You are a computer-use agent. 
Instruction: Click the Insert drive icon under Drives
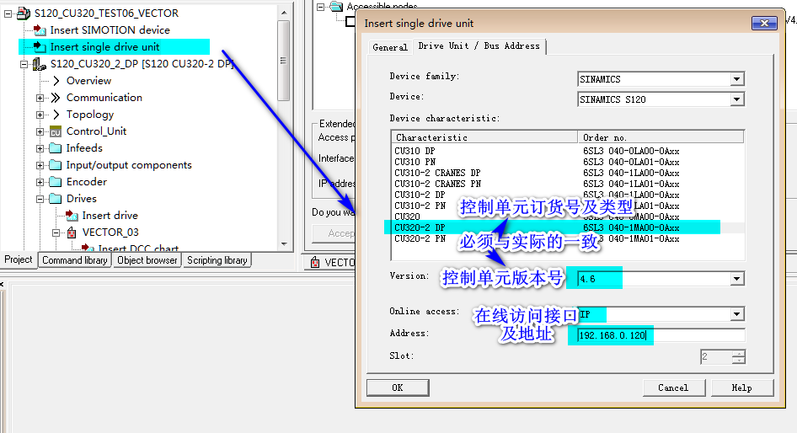coord(72,216)
